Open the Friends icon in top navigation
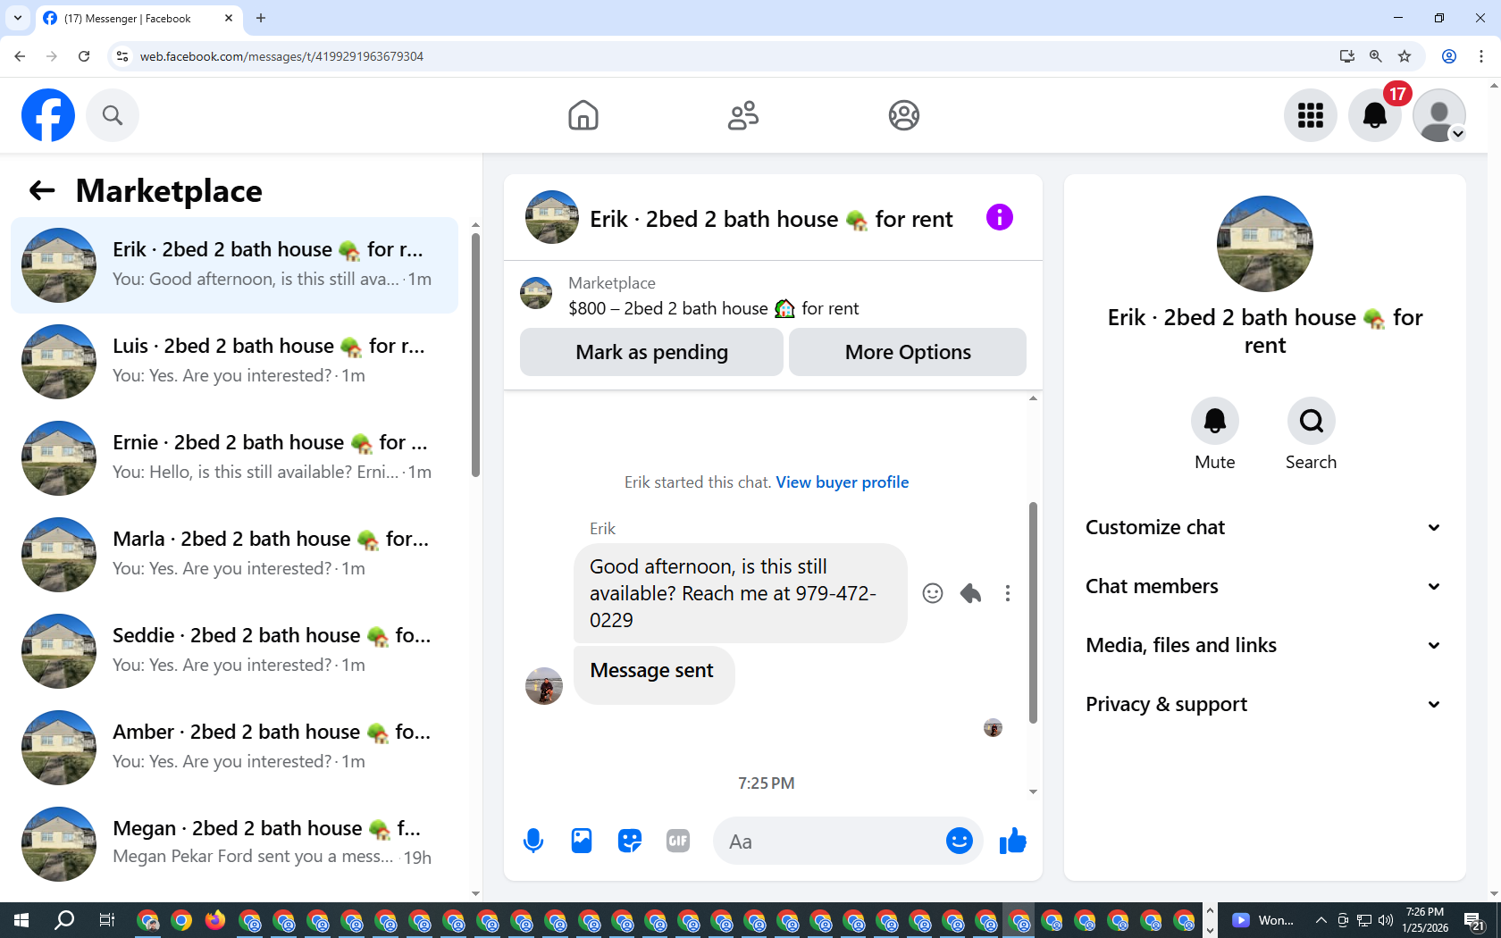Screen dimensions: 1501x938 (x=743, y=115)
